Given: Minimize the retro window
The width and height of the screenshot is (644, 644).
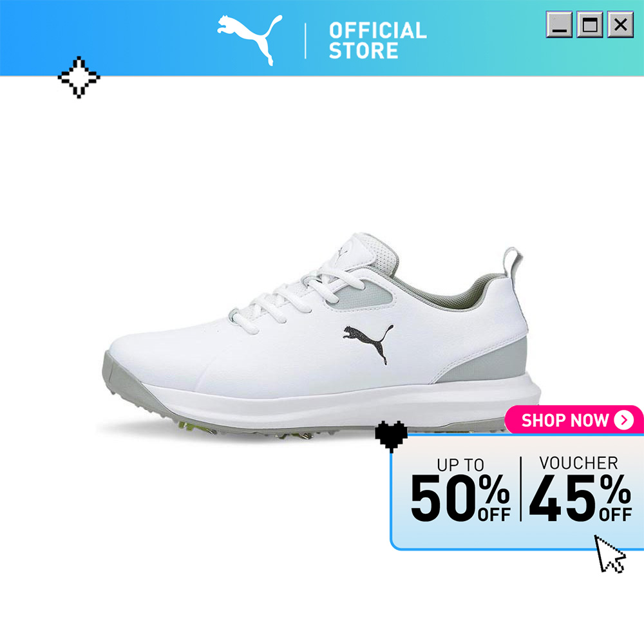Looking at the screenshot, I should [559, 24].
